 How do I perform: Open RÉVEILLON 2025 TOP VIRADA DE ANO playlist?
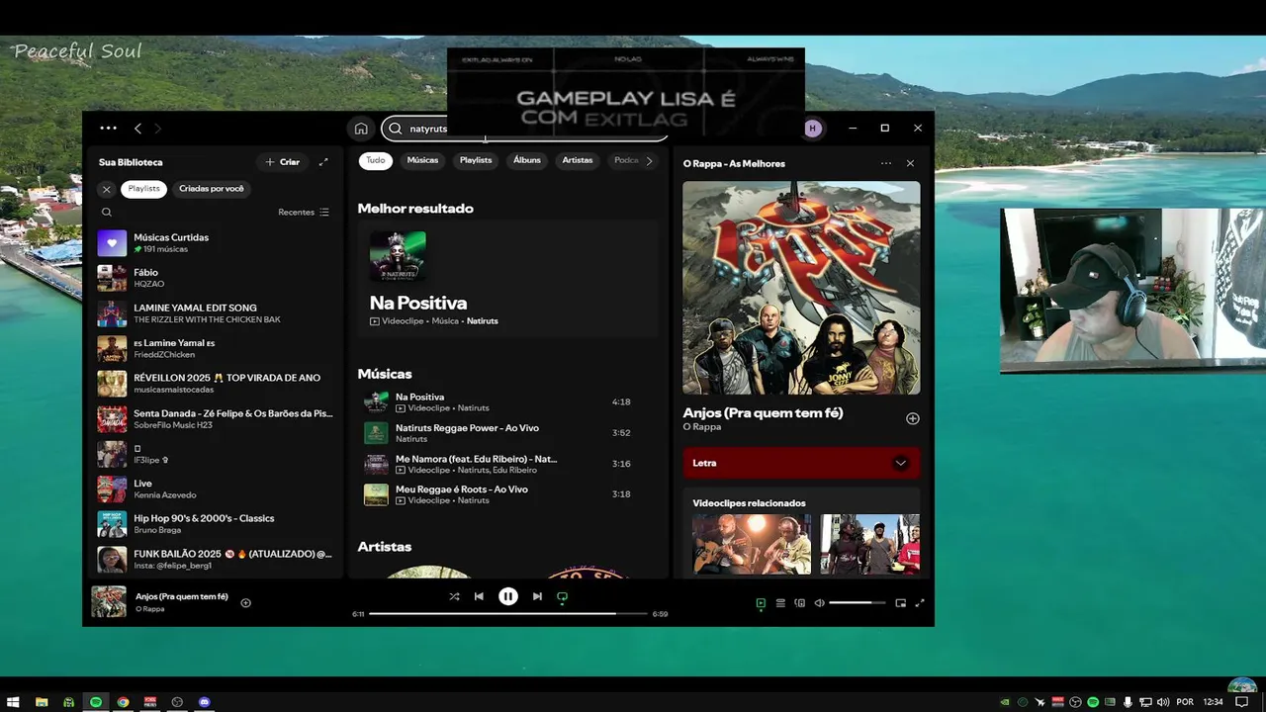[216, 384]
